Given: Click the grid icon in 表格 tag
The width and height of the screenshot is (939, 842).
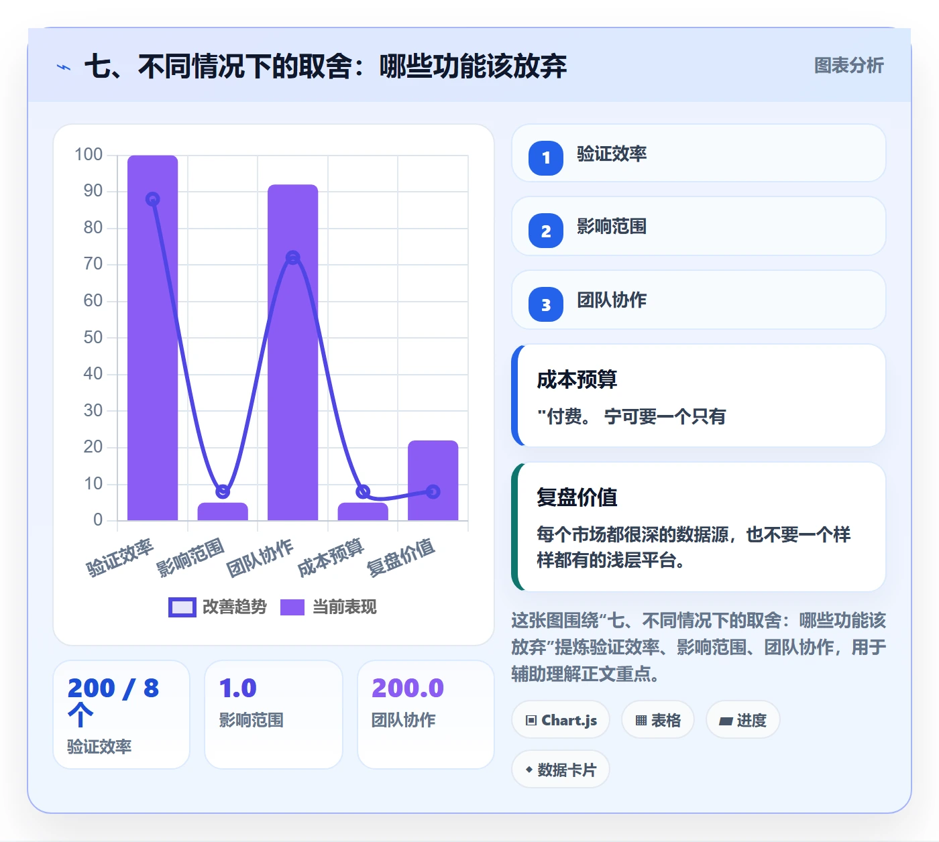Looking at the screenshot, I should pyautogui.click(x=641, y=721).
